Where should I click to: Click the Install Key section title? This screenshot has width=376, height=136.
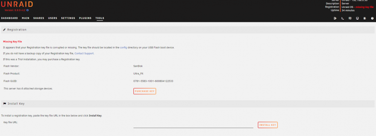tap(16, 104)
